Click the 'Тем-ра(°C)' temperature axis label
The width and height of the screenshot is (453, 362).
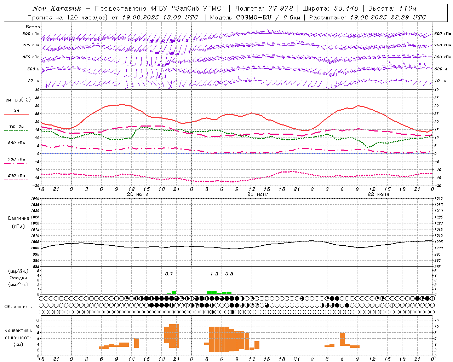(x=17, y=100)
